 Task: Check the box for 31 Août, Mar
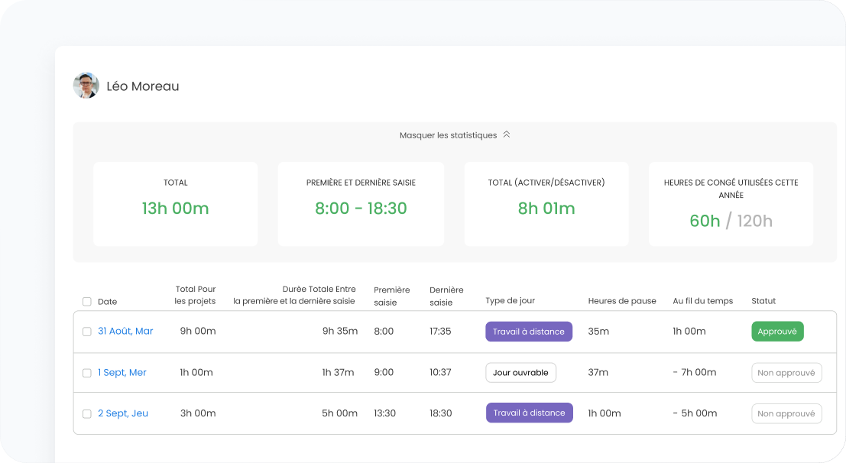[87, 332]
